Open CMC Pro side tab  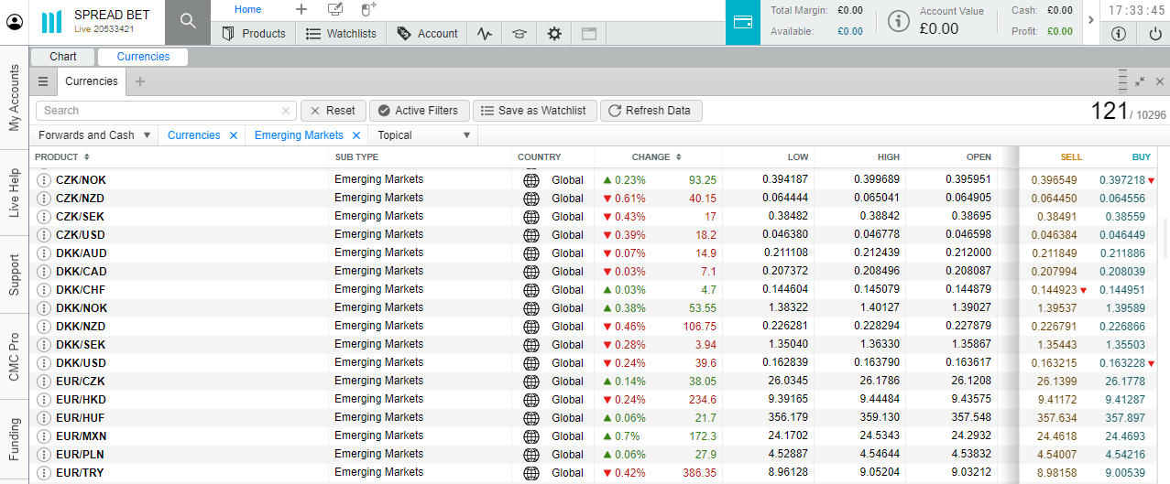pyautogui.click(x=14, y=358)
